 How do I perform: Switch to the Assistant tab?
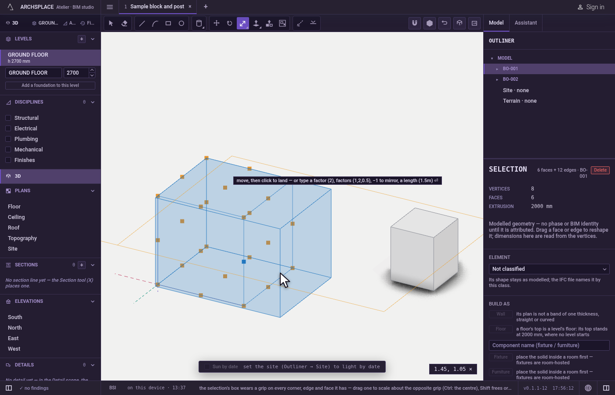coord(525,23)
